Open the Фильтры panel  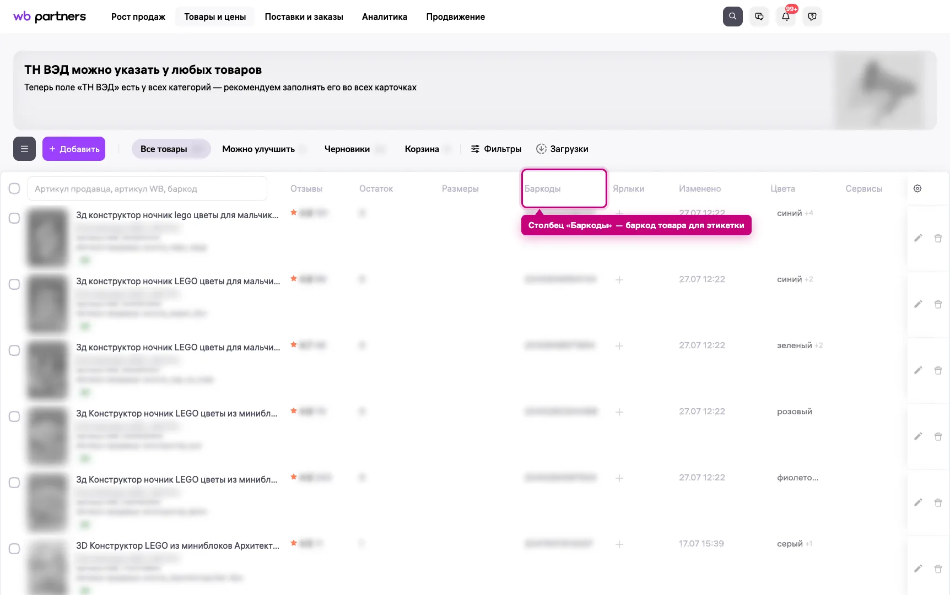click(496, 149)
